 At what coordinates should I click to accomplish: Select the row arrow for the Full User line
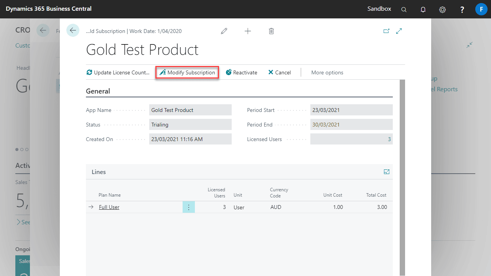[91, 207]
